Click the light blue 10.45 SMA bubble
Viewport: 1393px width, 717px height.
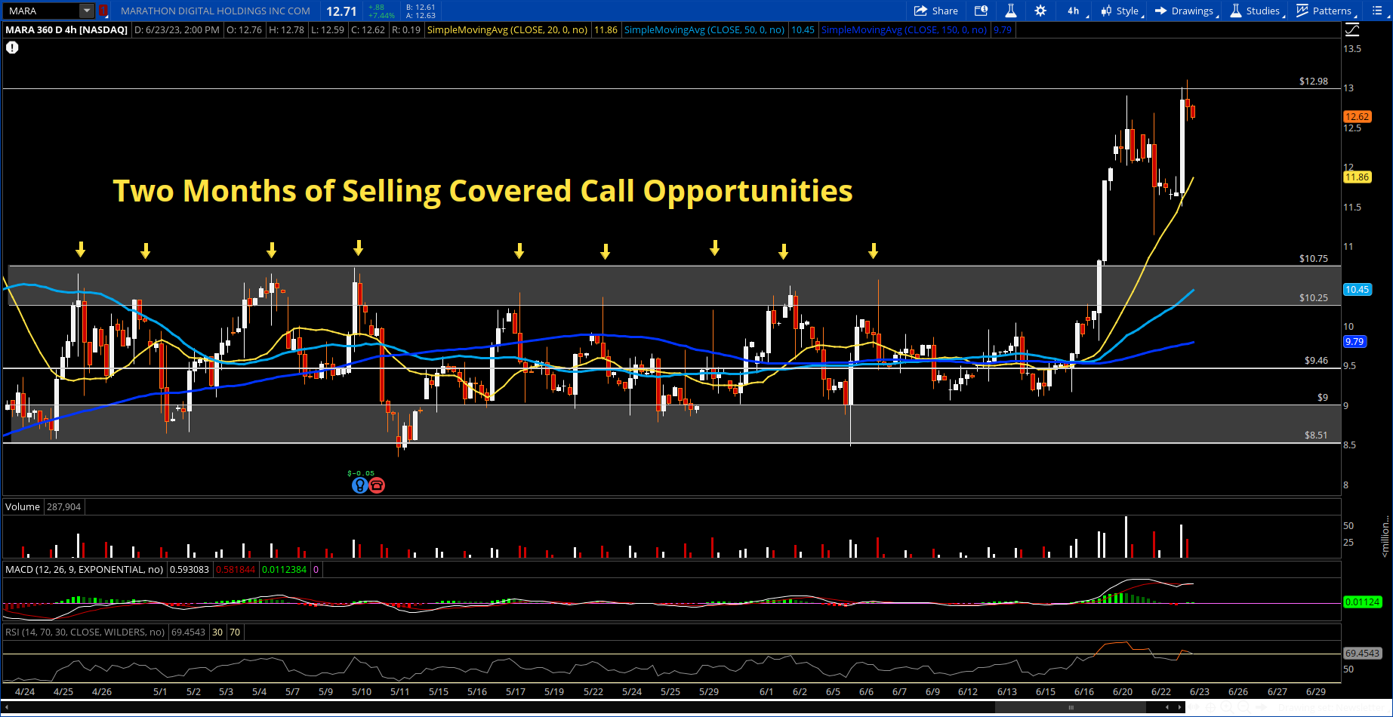tap(1358, 290)
